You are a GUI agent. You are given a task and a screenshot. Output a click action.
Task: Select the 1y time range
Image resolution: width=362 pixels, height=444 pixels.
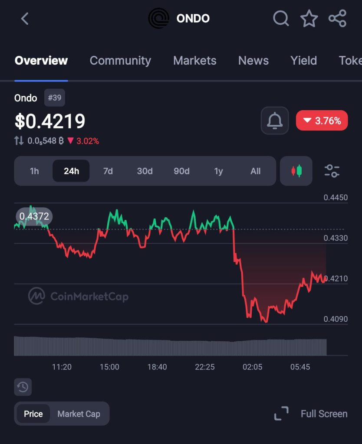(219, 171)
